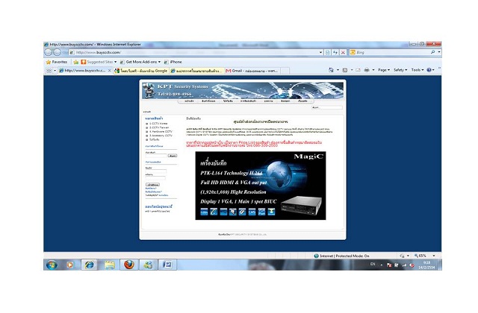Click the username field in login box
The height and width of the screenshot is (313, 478).
(x=156, y=171)
